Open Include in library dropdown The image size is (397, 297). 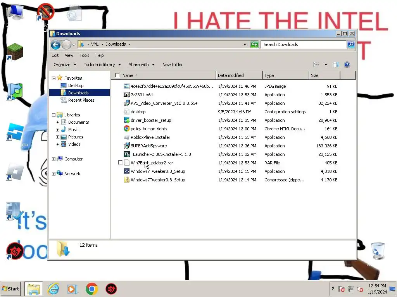pos(102,65)
